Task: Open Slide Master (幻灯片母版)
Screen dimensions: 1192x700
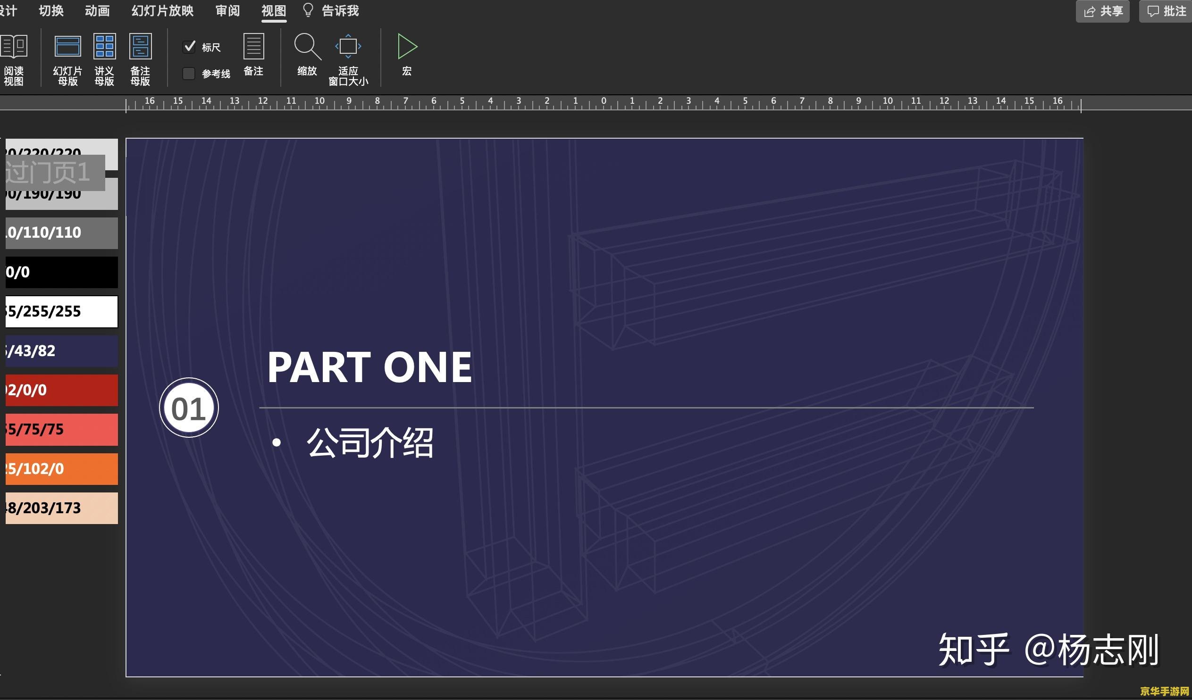Action: [x=67, y=59]
